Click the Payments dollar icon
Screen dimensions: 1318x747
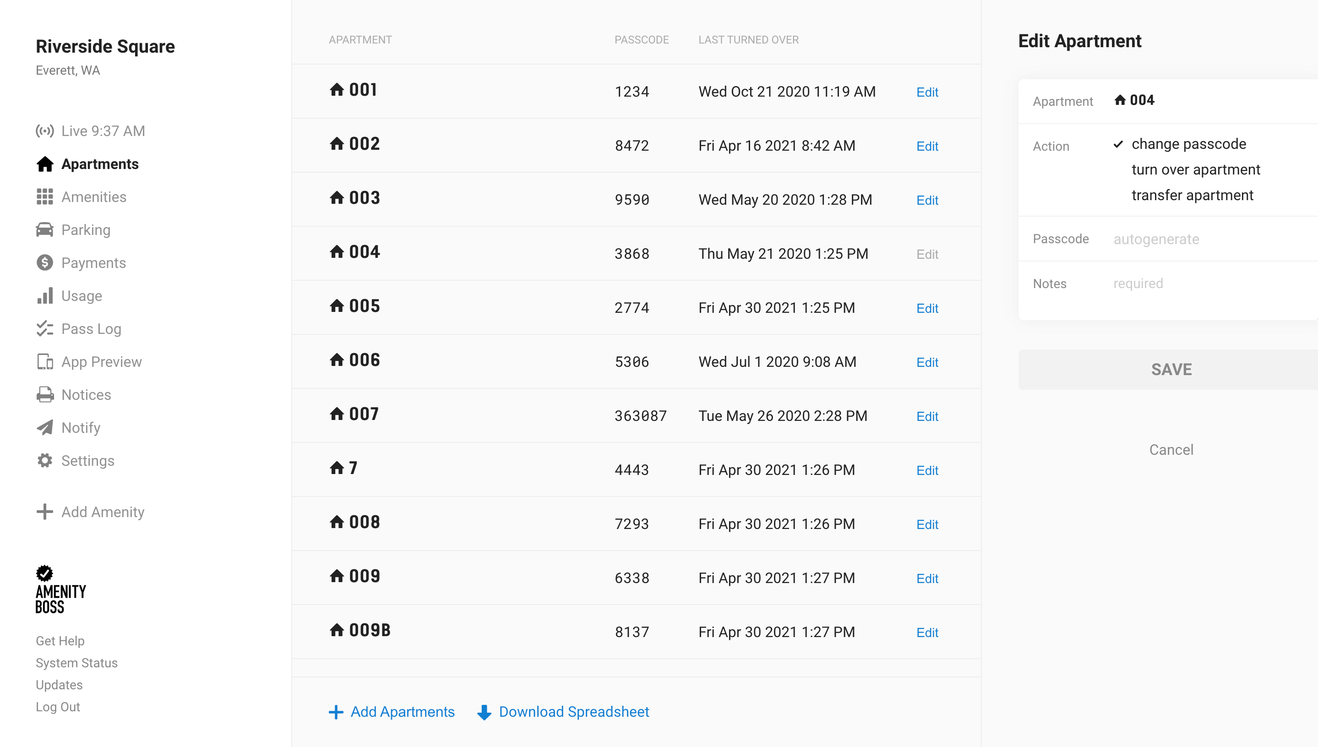click(x=44, y=263)
